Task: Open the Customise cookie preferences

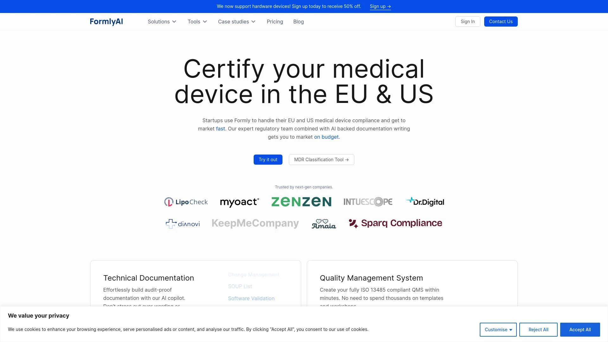Action: (498, 329)
